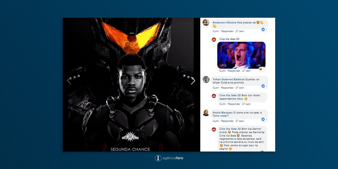Open Cine Via Sete 3D link replying to Yohan

[230, 95]
